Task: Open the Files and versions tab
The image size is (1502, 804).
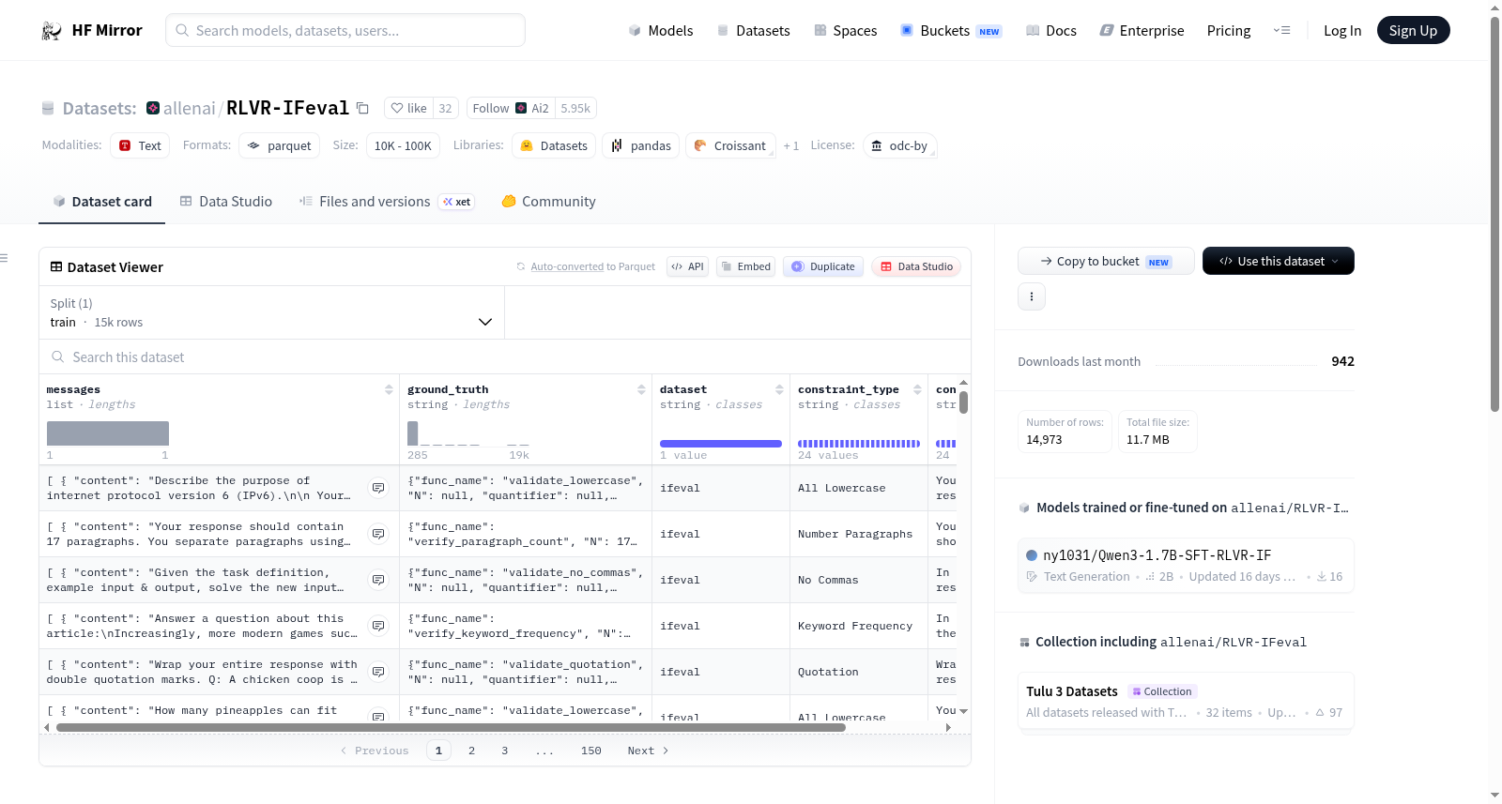Action: pyautogui.click(x=387, y=202)
